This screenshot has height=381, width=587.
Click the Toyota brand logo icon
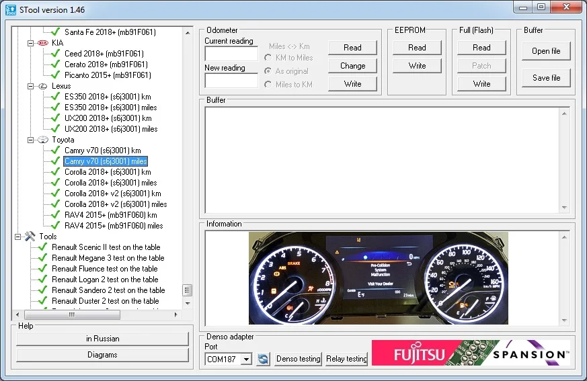point(43,140)
